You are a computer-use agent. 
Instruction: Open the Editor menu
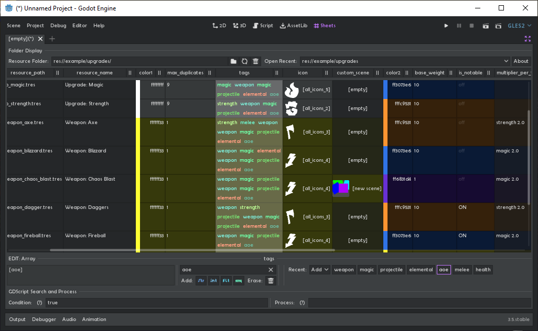(x=80, y=26)
